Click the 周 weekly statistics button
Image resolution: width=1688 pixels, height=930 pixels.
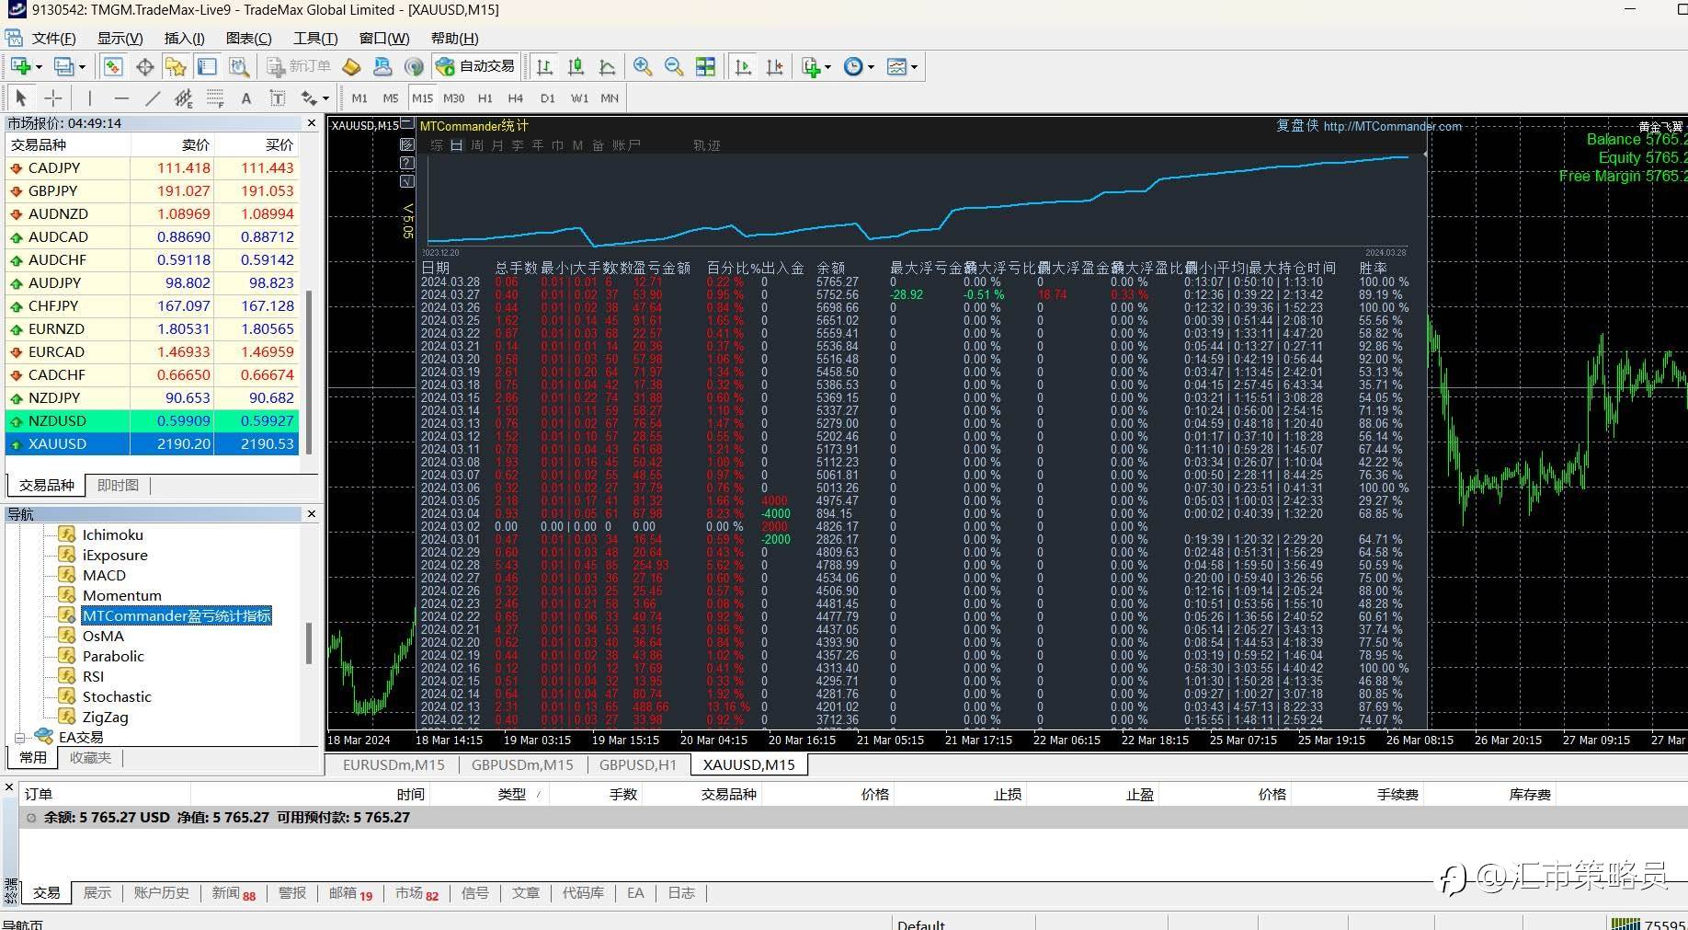tap(477, 145)
